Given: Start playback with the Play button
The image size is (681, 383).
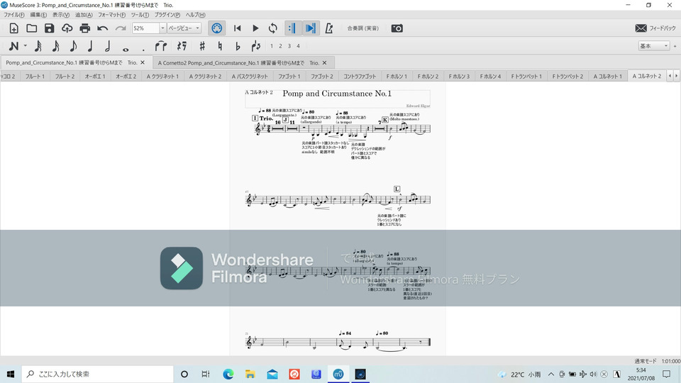Looking at the screenshot, I should 255,28.
